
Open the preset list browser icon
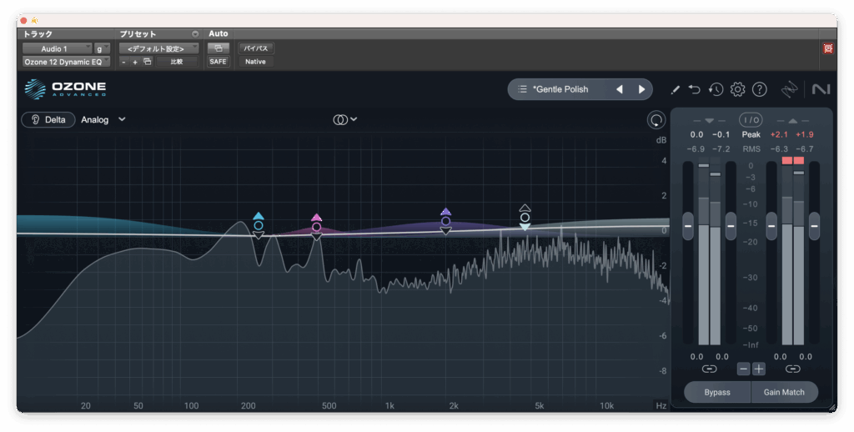[522, 89]
